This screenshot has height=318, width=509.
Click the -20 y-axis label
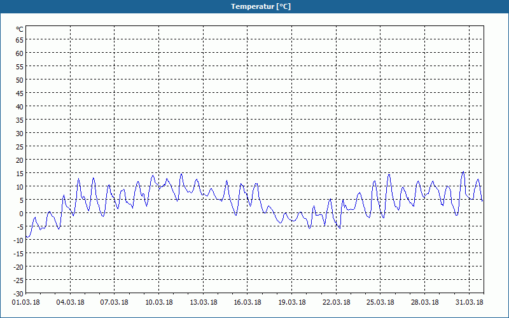pyautogui.click(x=18, y=266)
